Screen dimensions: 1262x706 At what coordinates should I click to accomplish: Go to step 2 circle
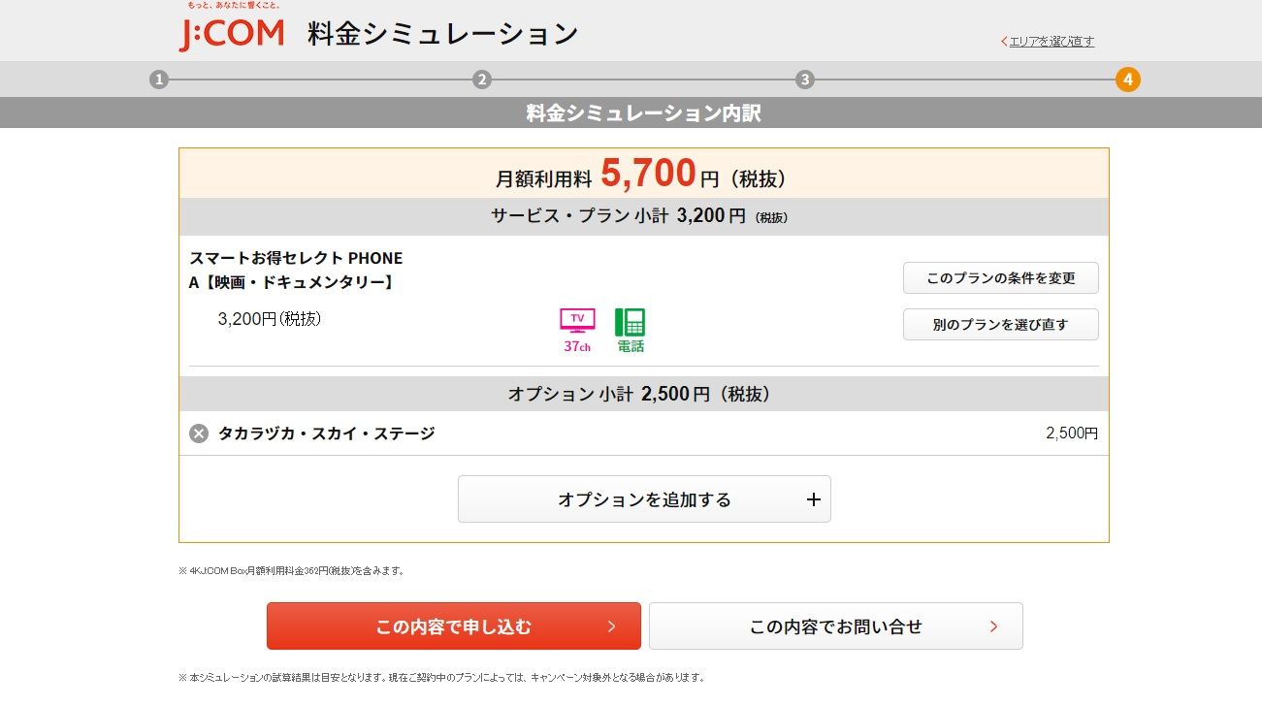(482, 80)
